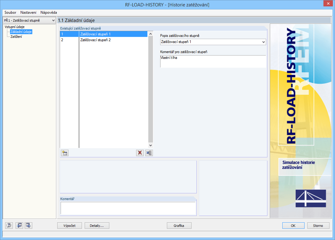Select Základní údaje in the navigator
This screenshot has width=335, height=240.
tap(21, 32)
